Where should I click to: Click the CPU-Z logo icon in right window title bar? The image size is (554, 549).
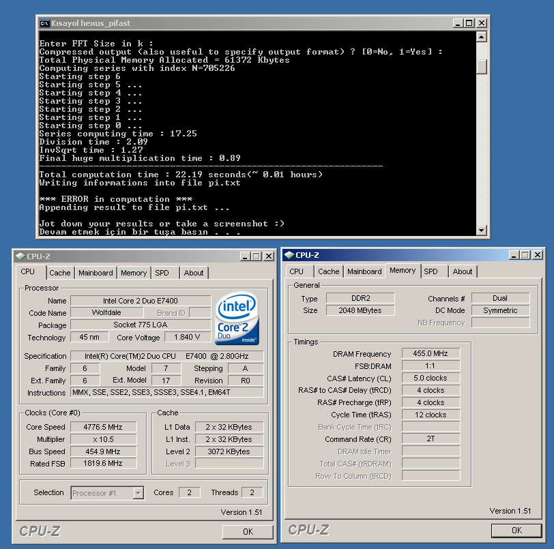coord(289,254)
